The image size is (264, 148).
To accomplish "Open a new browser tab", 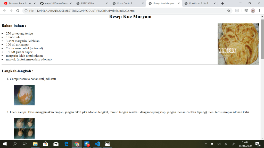I will click(x=222, y=3).
